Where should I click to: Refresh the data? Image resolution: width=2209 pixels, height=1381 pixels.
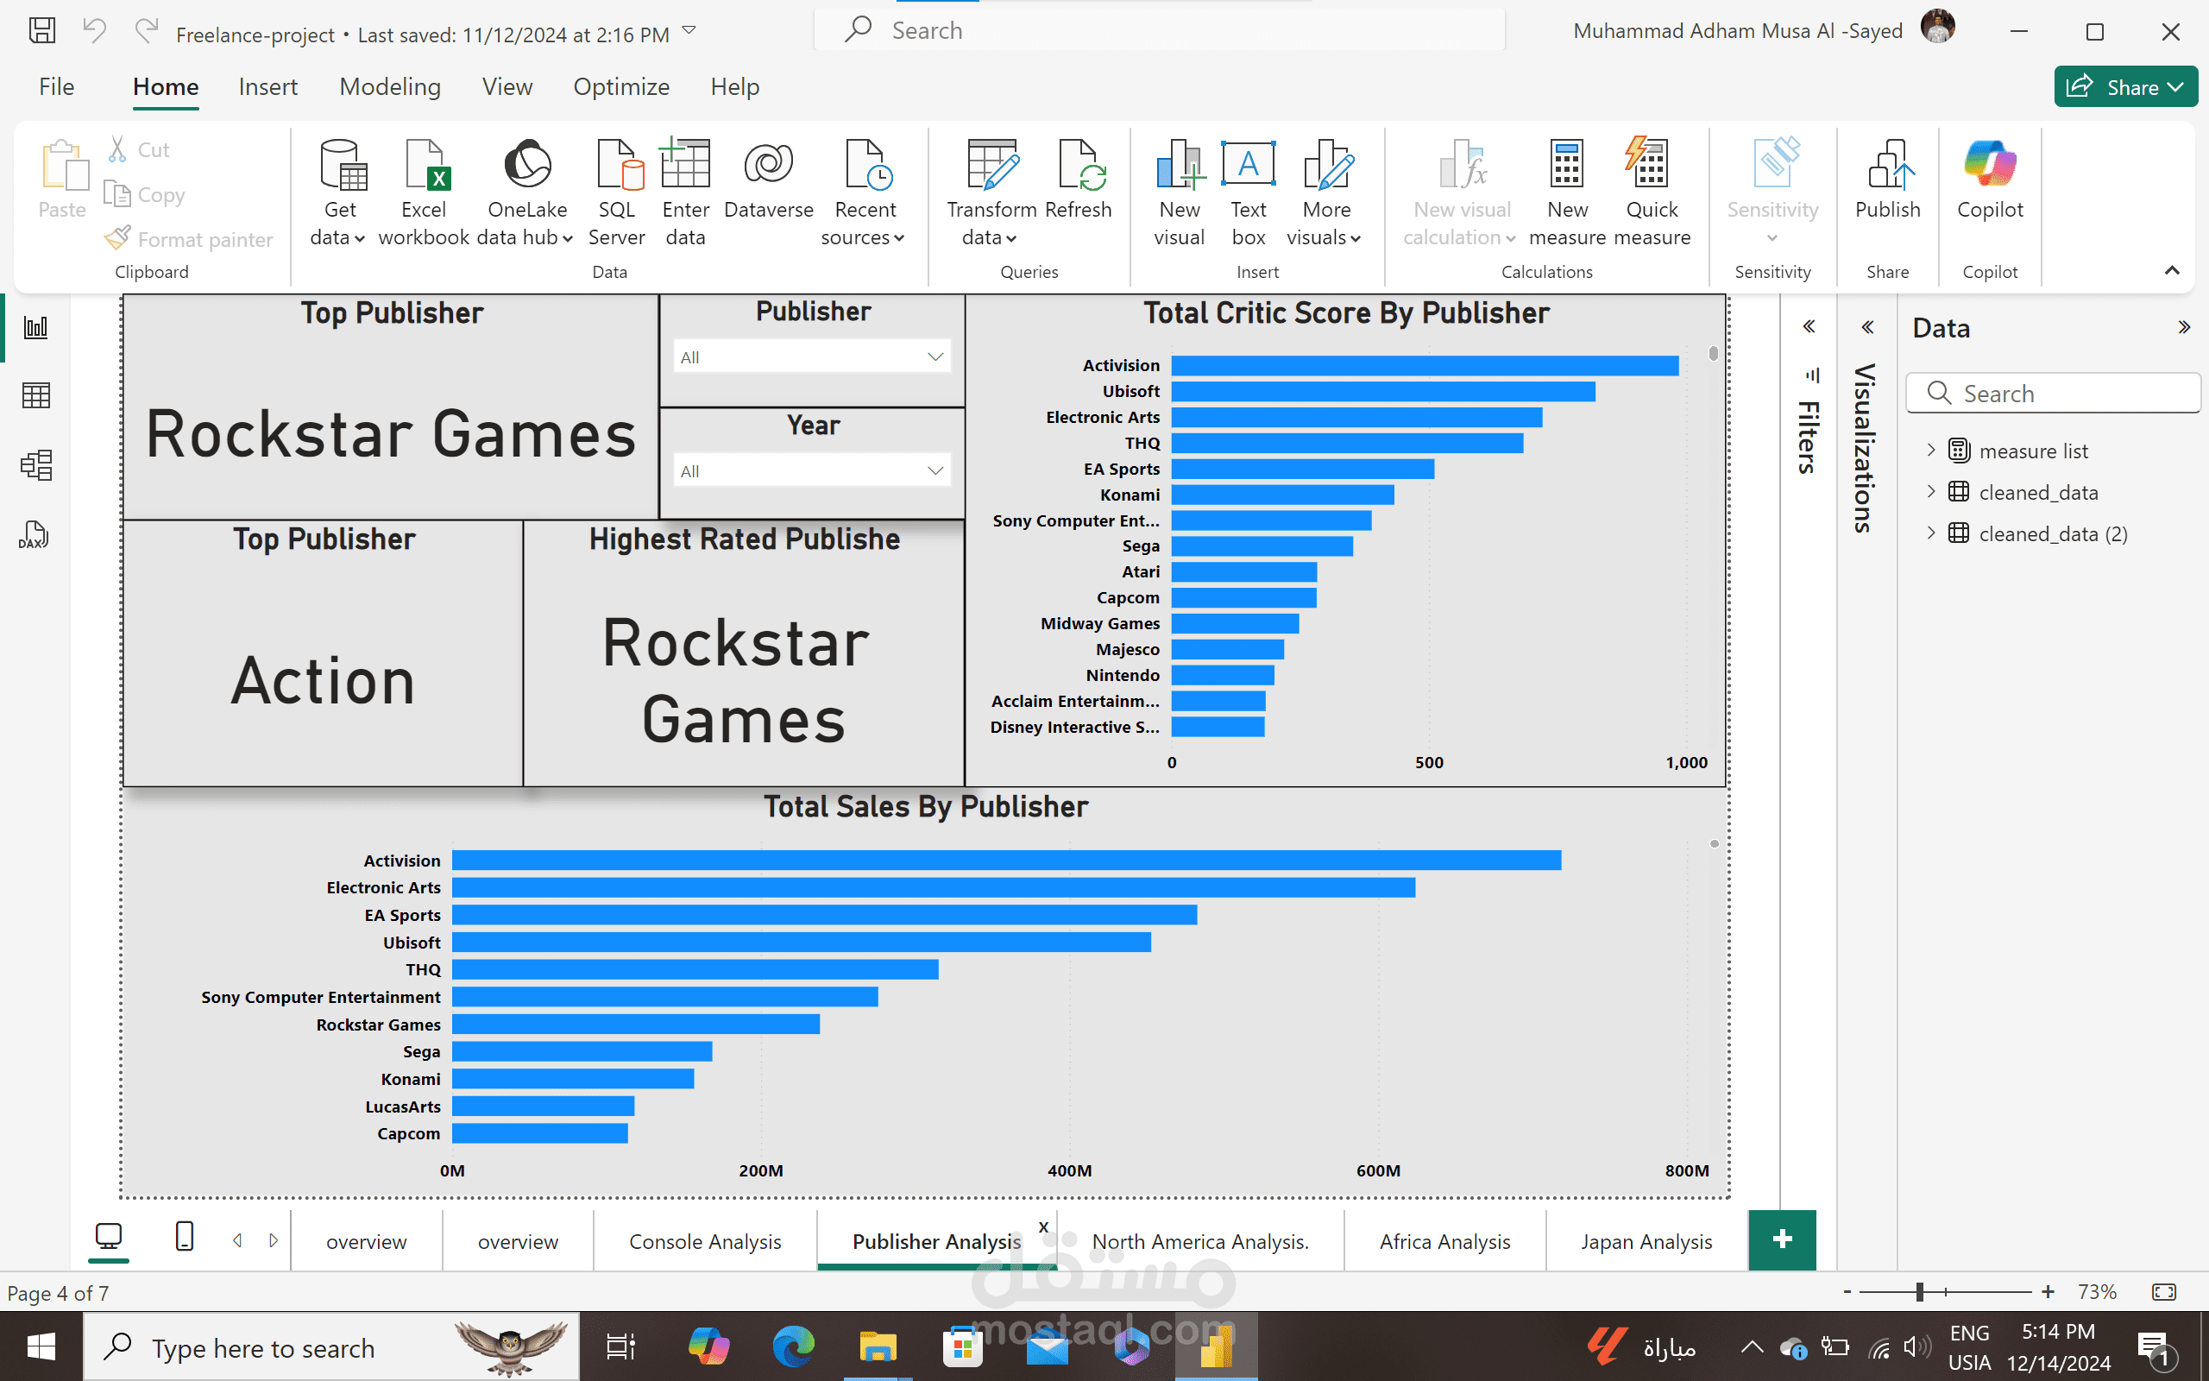tap(1078, 180)
